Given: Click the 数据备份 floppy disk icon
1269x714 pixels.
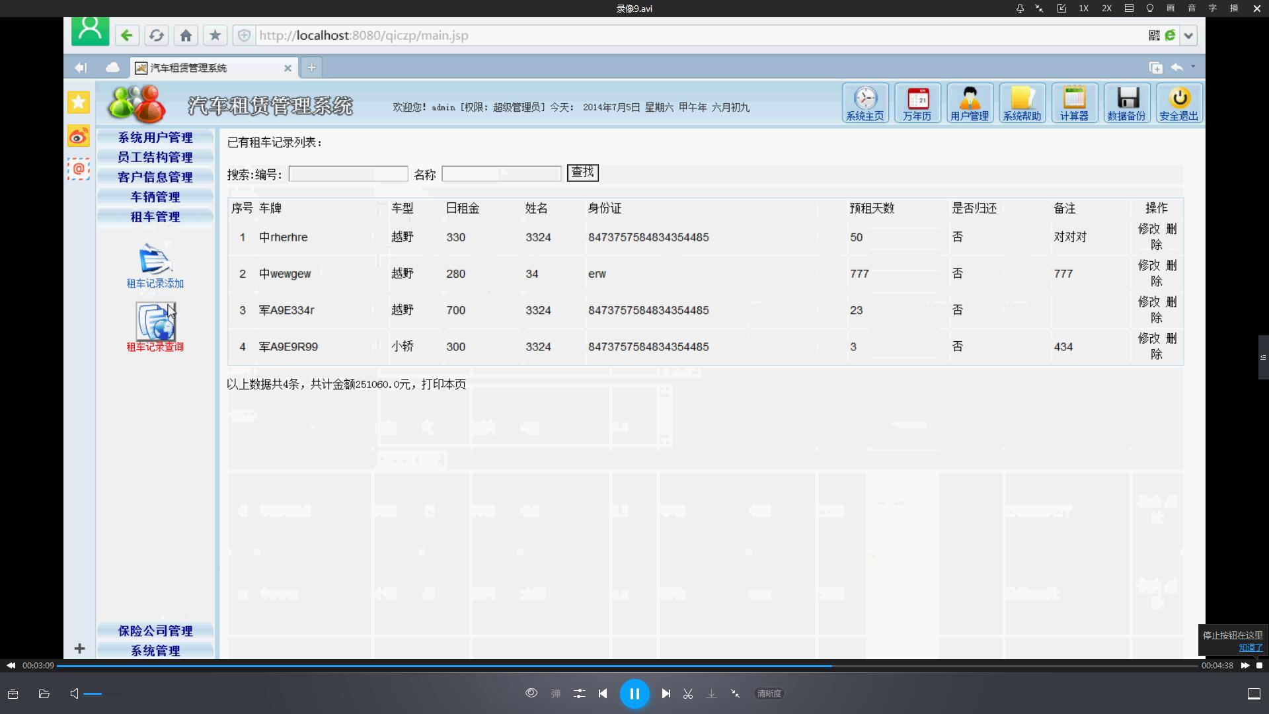Looking at the screenshot, I should pos(1127,103).
